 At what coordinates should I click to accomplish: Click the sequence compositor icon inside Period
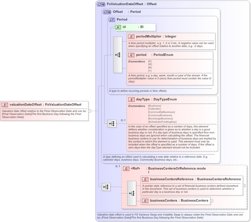[117, 54]
